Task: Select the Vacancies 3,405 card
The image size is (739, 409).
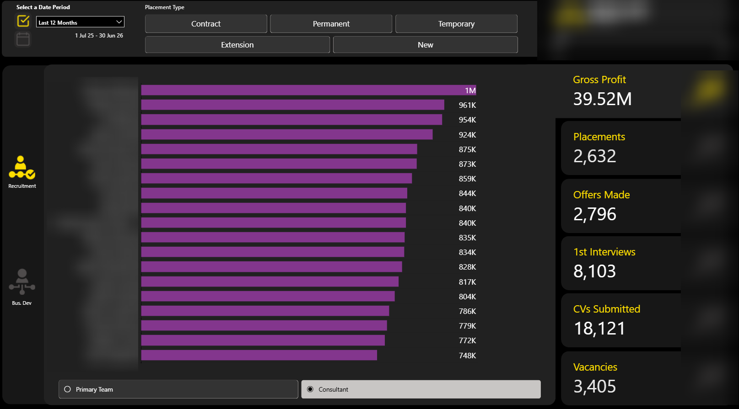Action: pyautogui.click(x=621, y=378)
